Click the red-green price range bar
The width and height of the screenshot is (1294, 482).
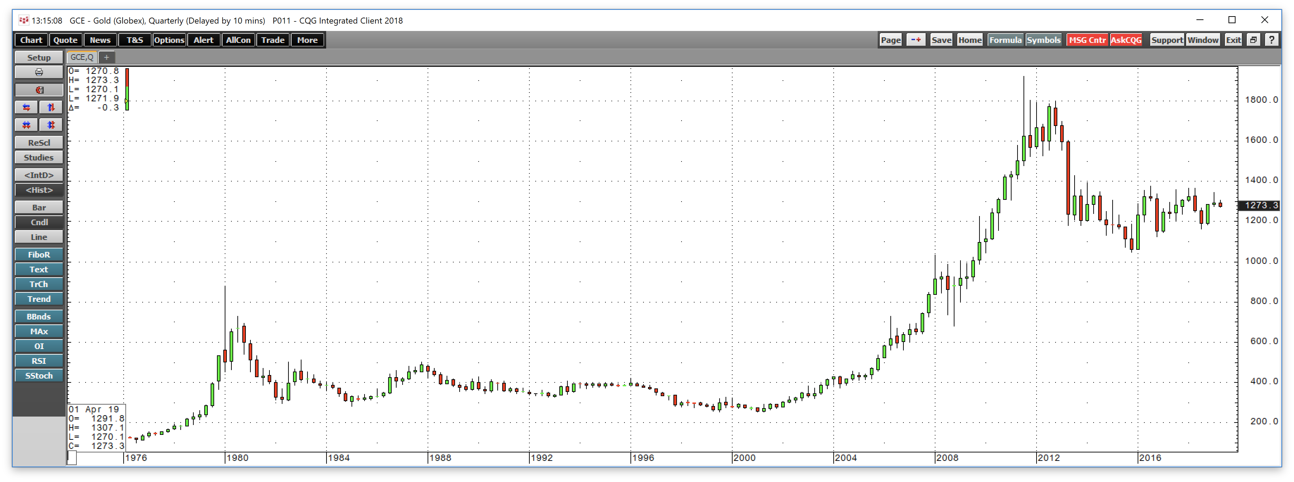[127, 89]
